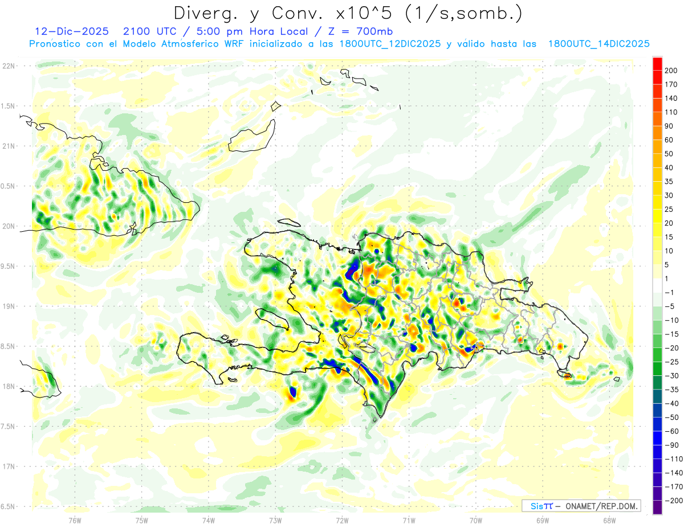This screenshot has height=528, width=684.
Task: Click the '18N' latitude label
Action: pyautogui.click(x=9, y=386)
